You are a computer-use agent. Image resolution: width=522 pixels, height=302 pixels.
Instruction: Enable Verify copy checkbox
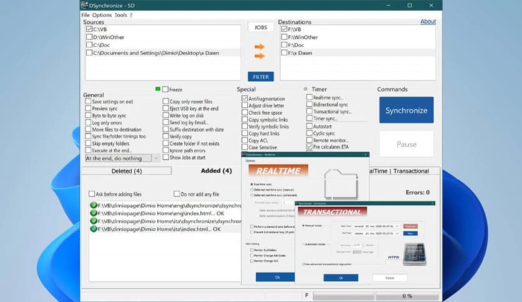[x=165, y=136]
